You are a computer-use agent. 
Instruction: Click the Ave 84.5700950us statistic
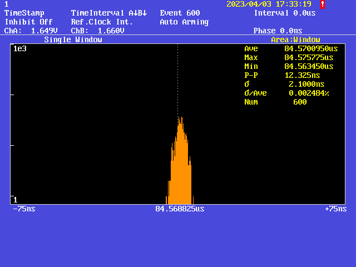(x=289, y=48)
